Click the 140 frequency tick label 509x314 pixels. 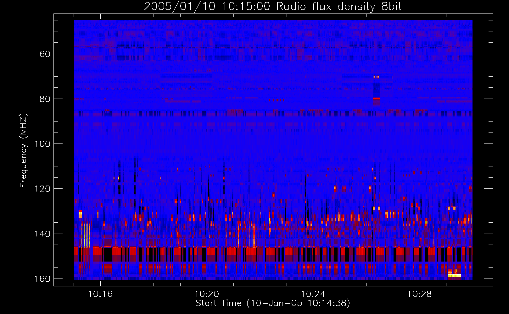[42, 234]
